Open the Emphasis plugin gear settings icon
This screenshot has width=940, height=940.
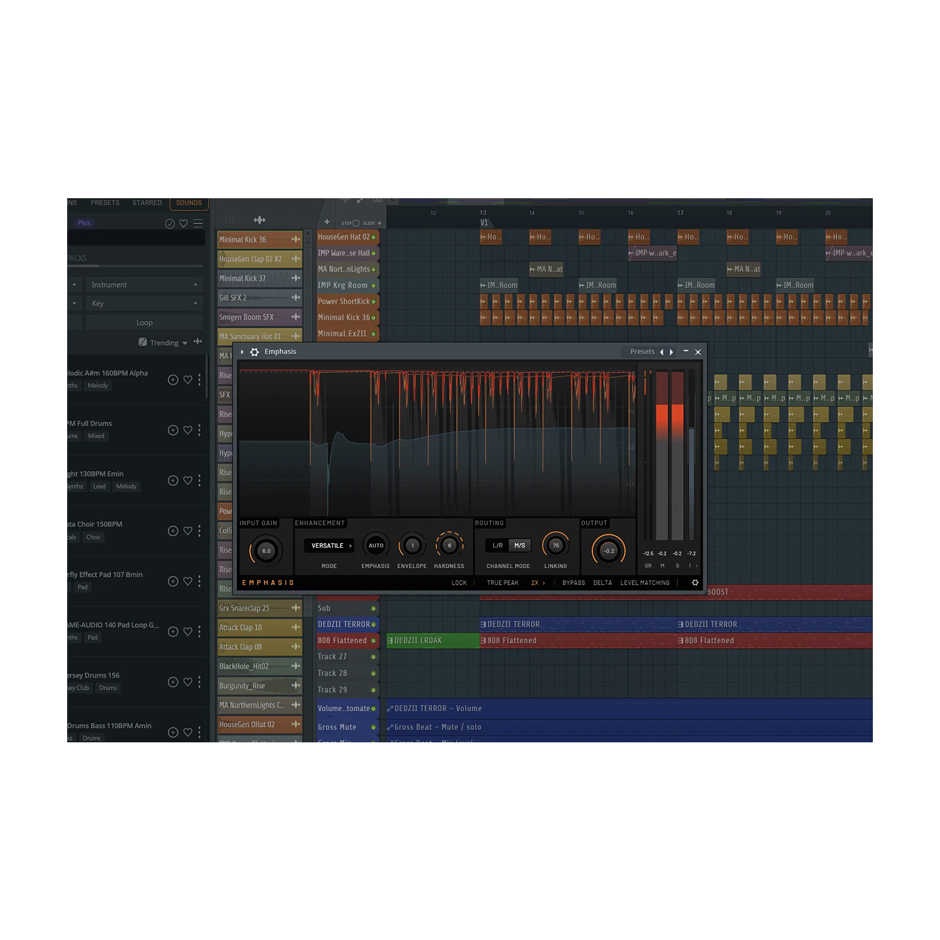(x=255, y=352)
